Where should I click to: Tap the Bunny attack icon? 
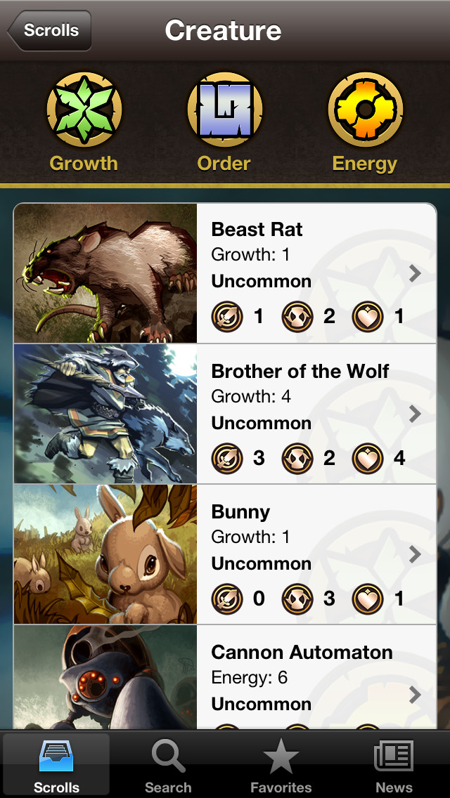(227, 598)
